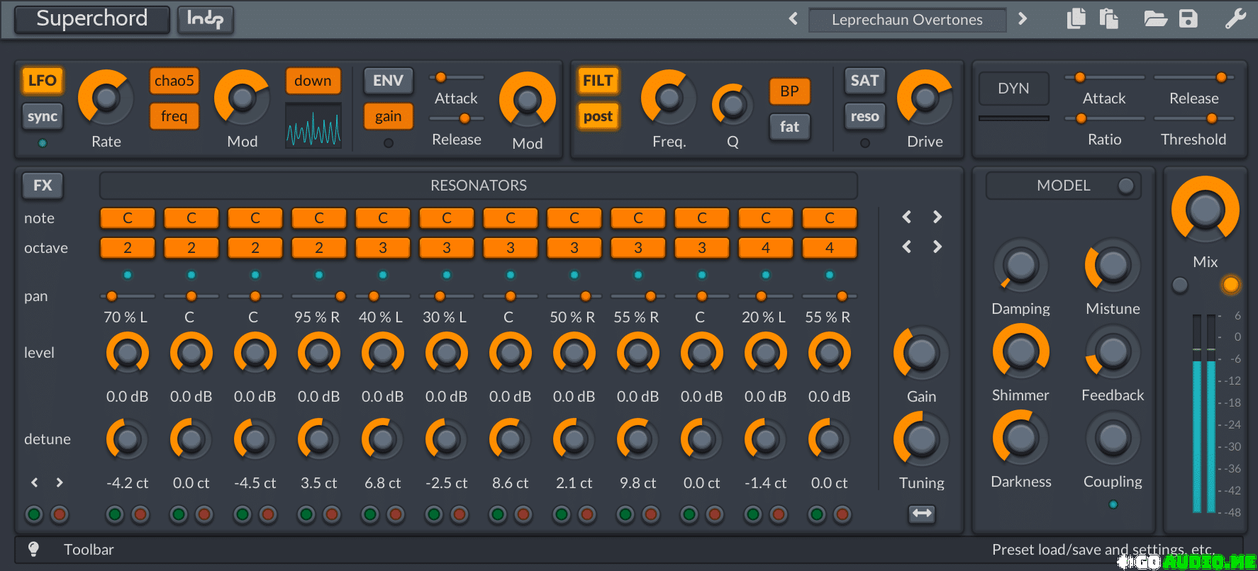The height and width of the screenshot is (571, 1258).
Task: Click the Superchord title
Action: click(x=92, y=18)
